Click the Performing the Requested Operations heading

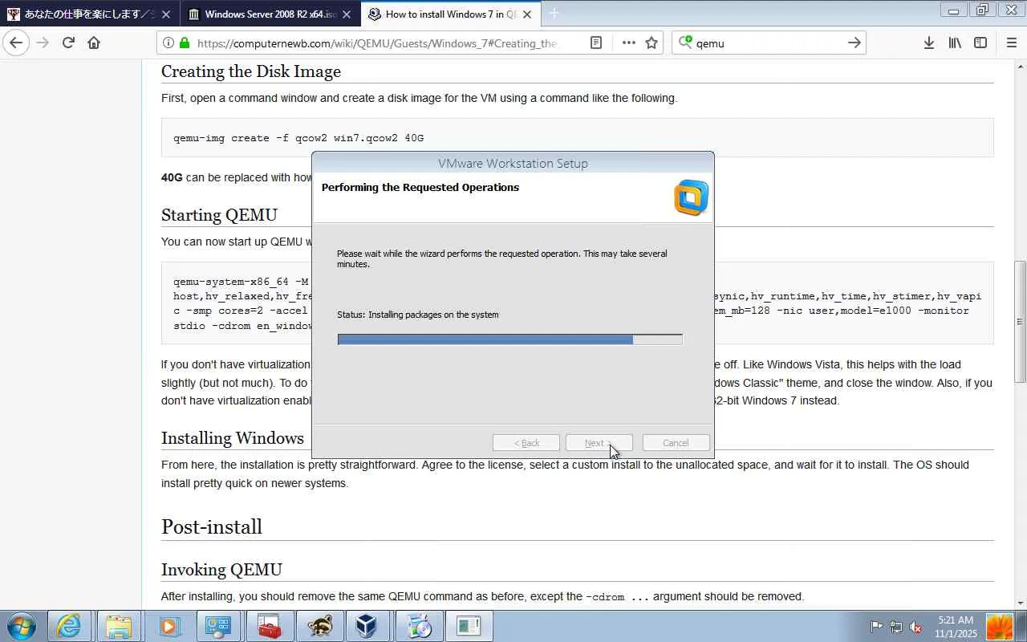[x=420, y=187]
